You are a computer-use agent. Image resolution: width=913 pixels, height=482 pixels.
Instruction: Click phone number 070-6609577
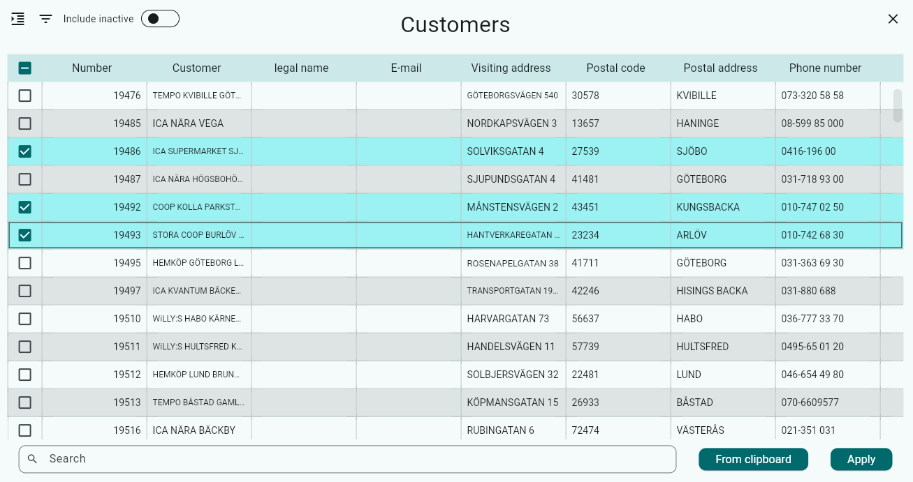click(x=828, y=402)
